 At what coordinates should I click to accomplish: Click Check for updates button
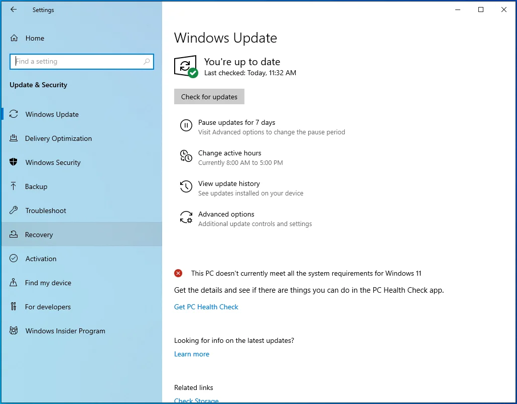[x=209, y=96]
